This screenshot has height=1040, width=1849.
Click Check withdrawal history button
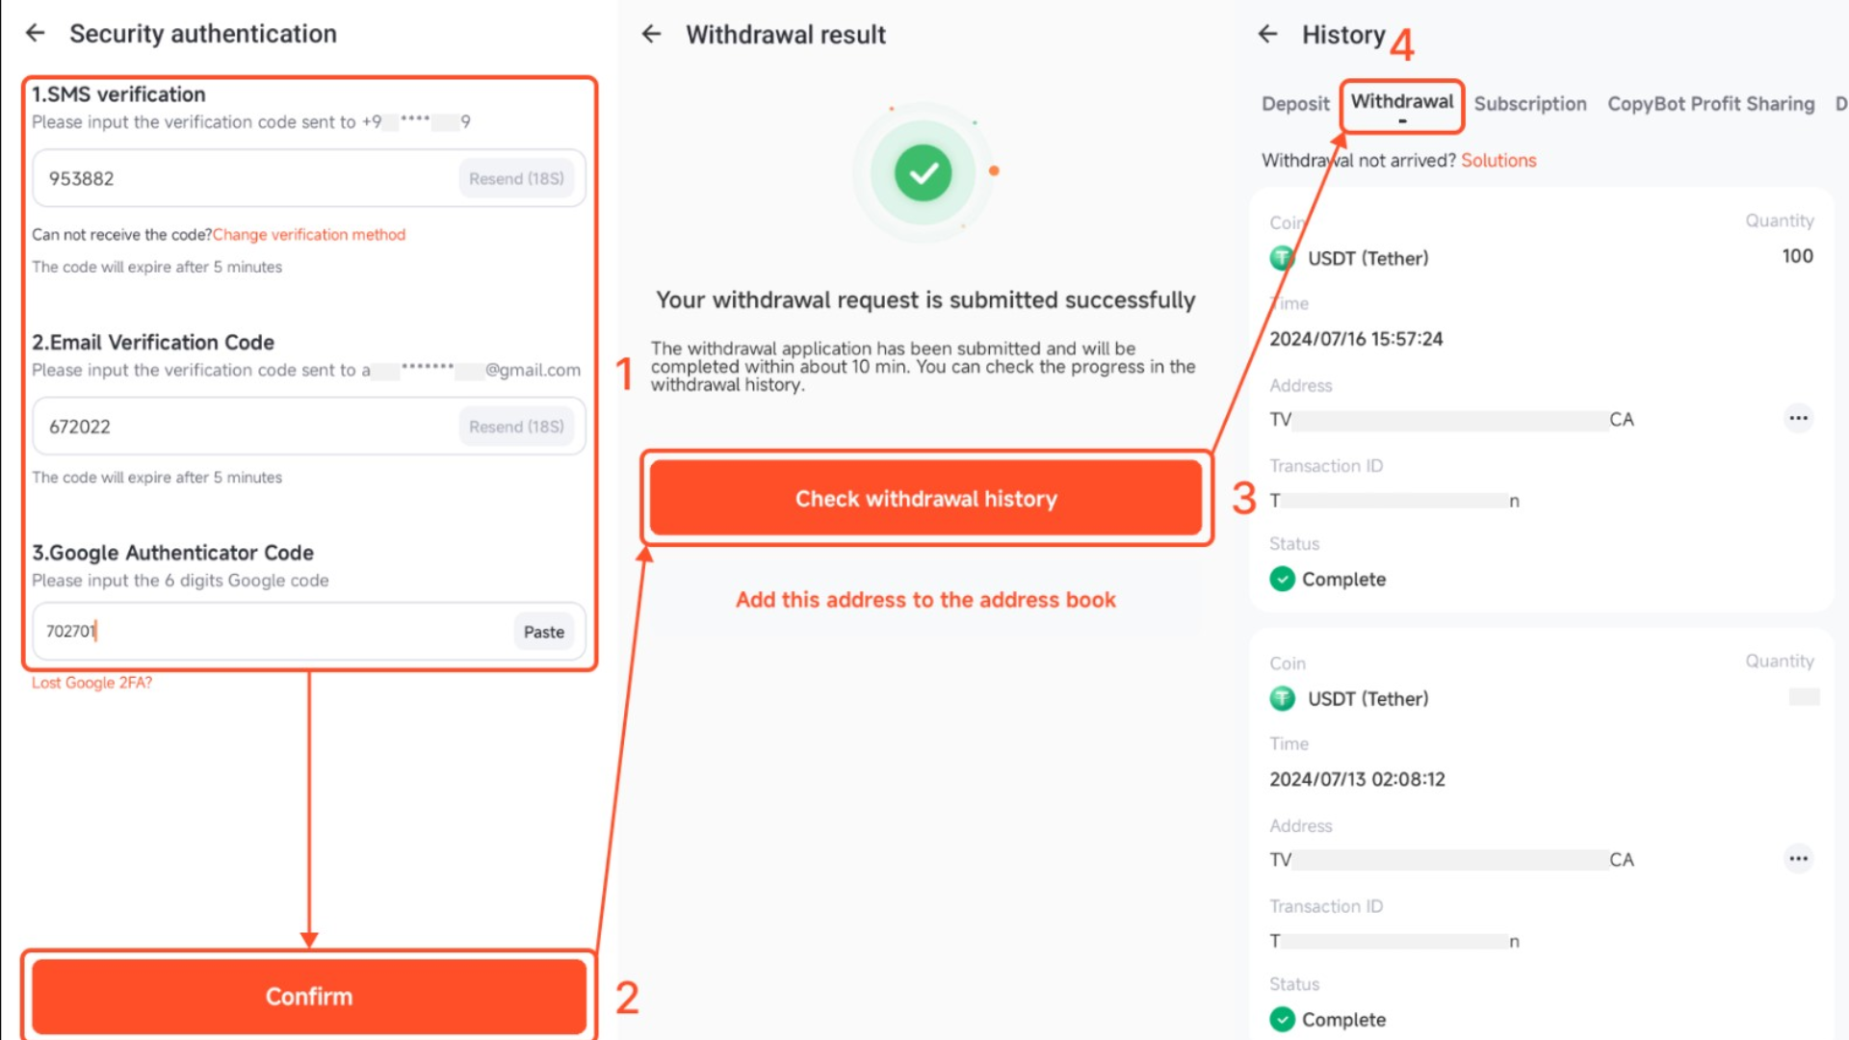tap(925, 499)
